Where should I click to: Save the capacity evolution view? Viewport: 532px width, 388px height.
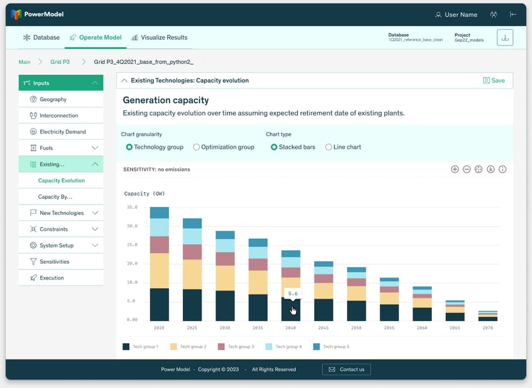pyautogui.click(x=493, y=81)
